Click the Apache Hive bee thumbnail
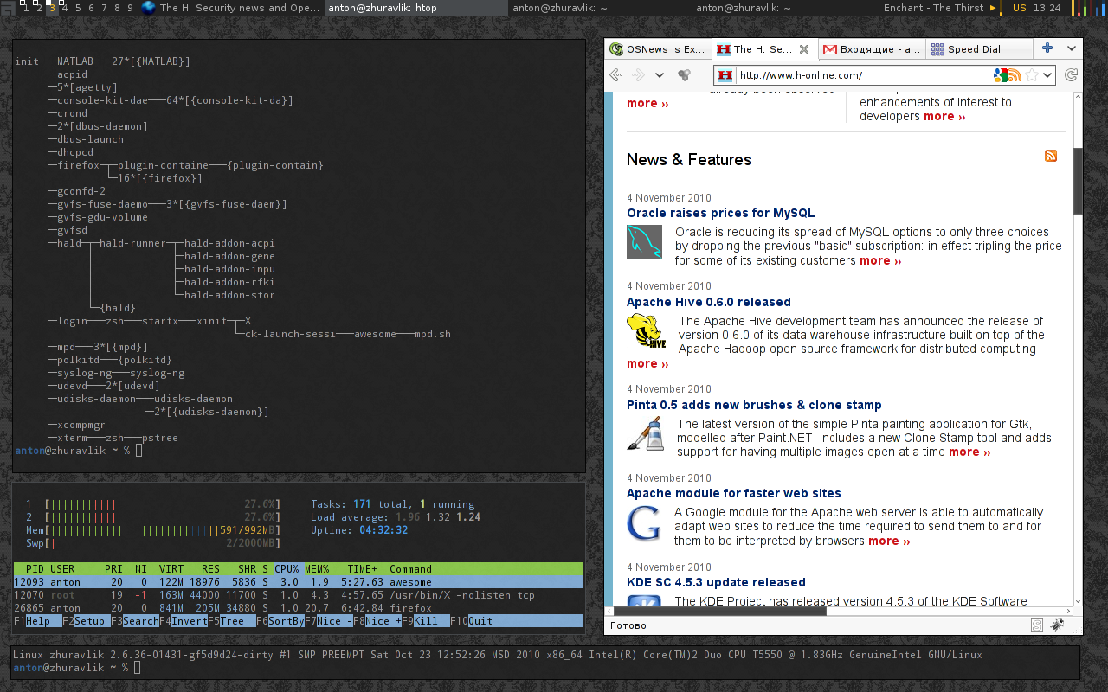Image resolution: width=1108 pixels, height=692 pixels. [x=646, y=331]
